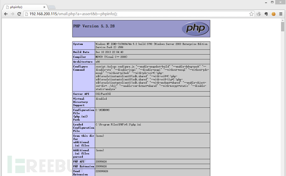The image size is (286, 176).
Task: Select the "PHP Version 5.3.28" heading
Action: point(94,26)
